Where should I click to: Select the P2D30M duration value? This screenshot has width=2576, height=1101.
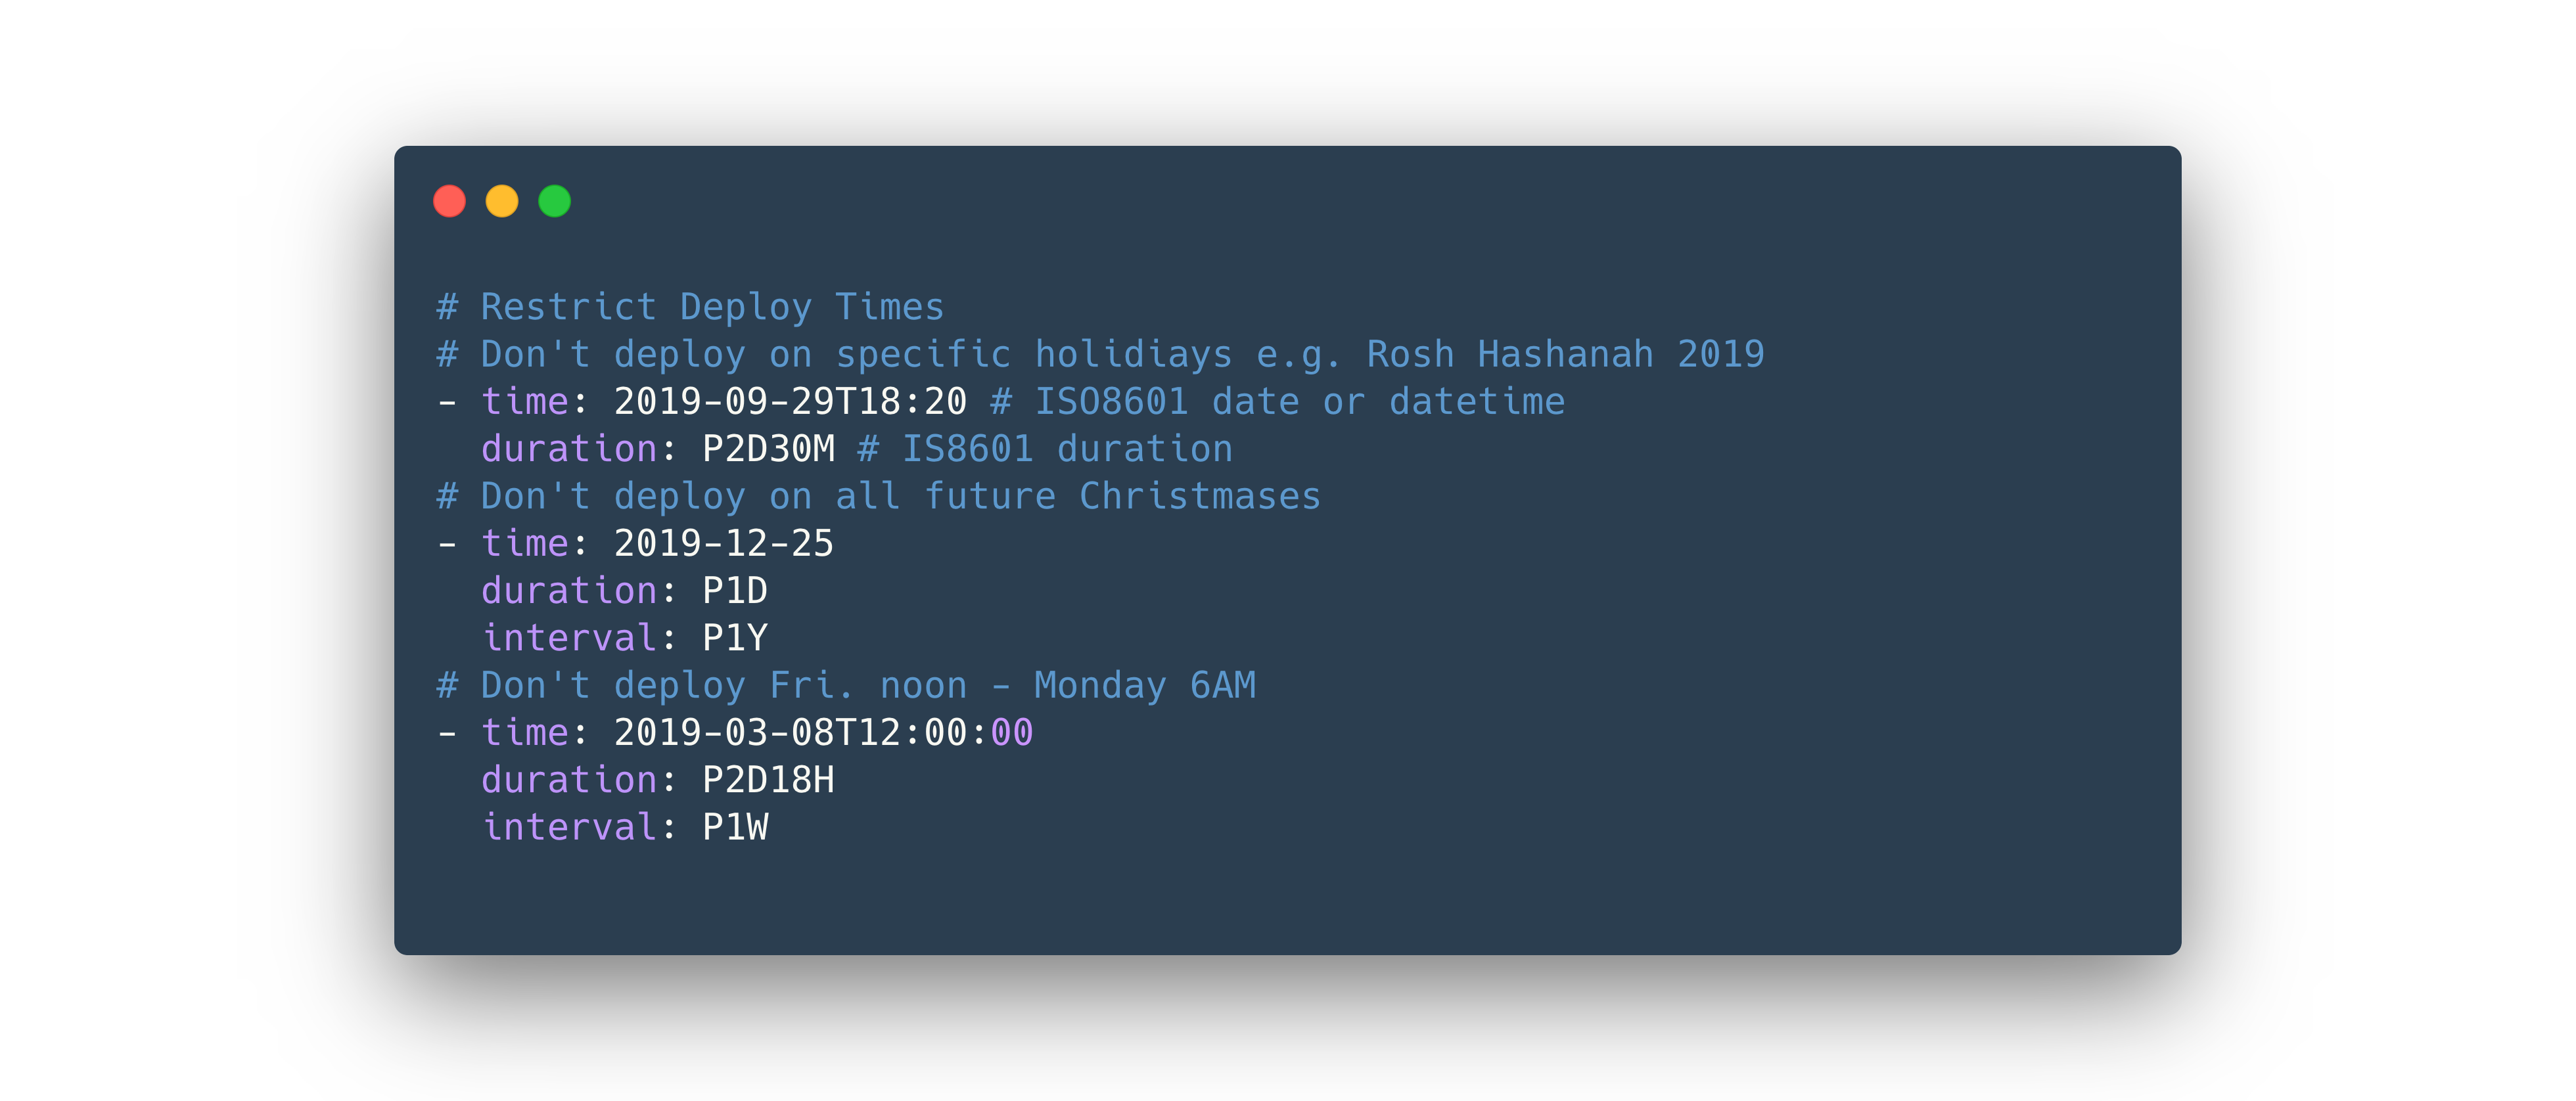[768, 449]
